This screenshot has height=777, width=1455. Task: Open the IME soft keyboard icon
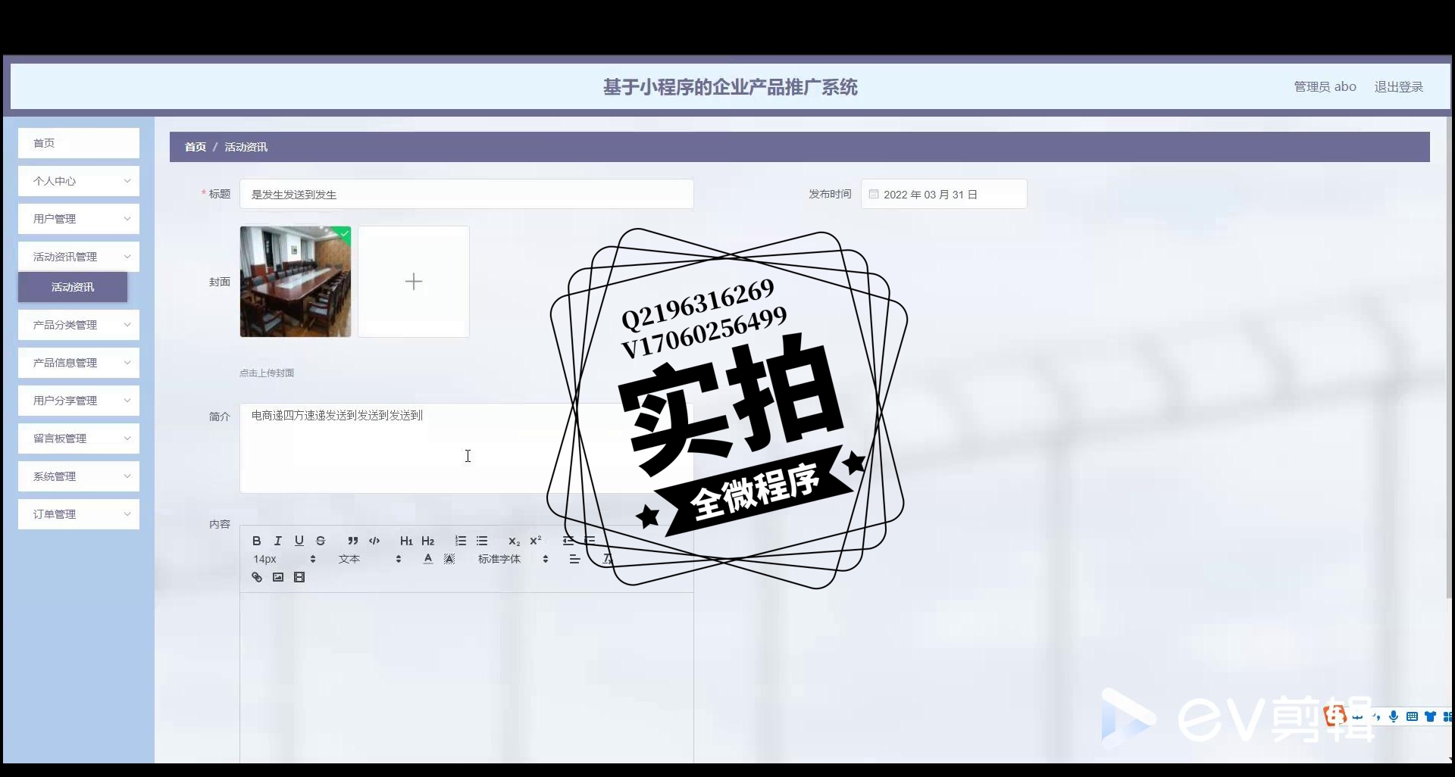click(x=1412, y=716)
